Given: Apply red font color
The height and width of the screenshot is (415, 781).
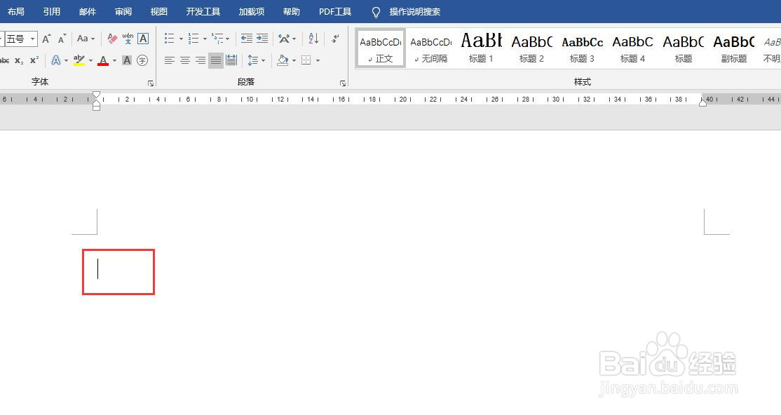Looking at the screenshot, I should [103, 60].
